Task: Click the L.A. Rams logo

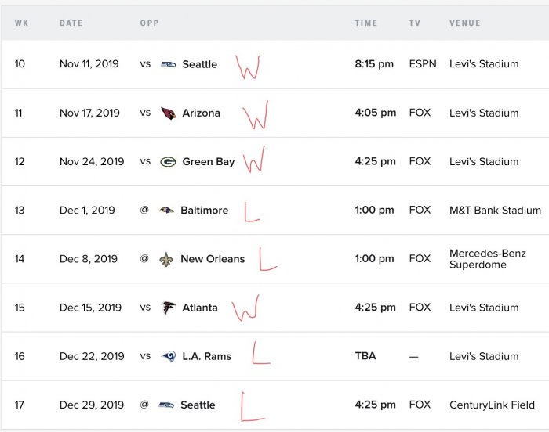Action: tap(169, 356)
